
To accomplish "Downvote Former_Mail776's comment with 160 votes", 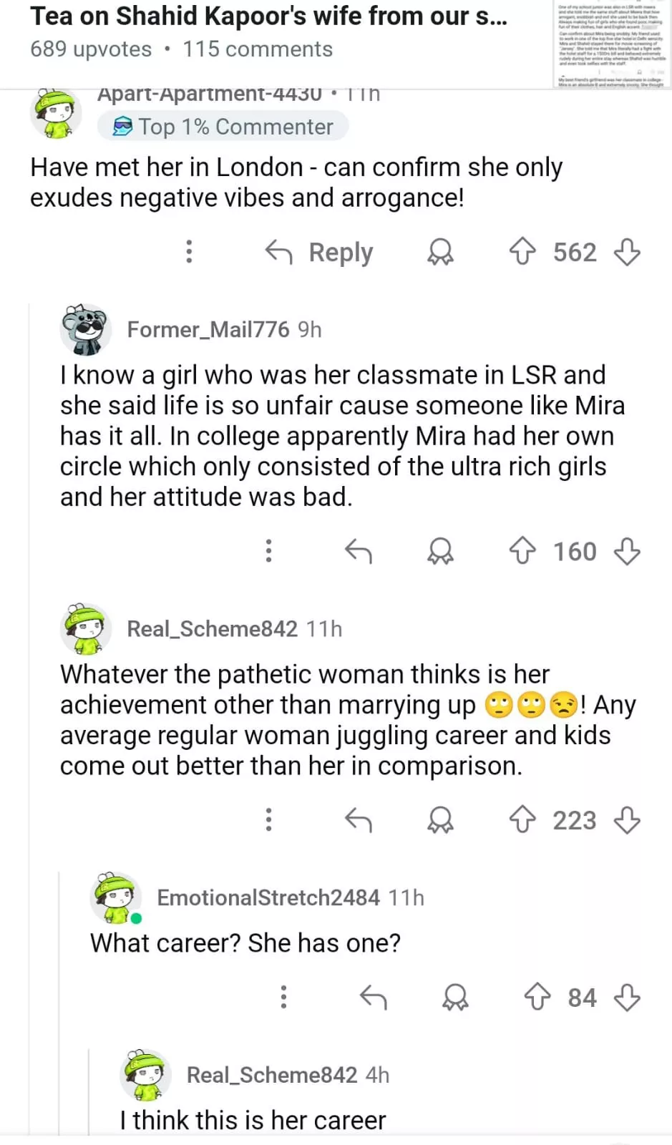I will (627, 551).
